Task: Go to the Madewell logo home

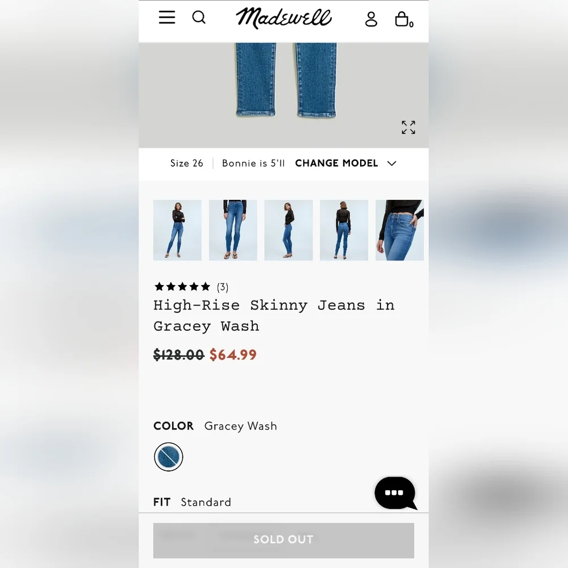Action: tap(283, 18)
